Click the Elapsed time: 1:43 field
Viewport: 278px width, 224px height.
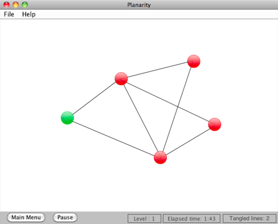point(192,219)
